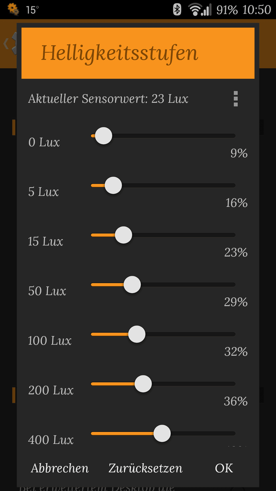Tap the 91% battery indicator
Viewport: 276px width, 491px height.
click(227, 10)
